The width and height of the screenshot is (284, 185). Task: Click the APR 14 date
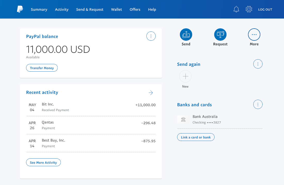point(32,144)
